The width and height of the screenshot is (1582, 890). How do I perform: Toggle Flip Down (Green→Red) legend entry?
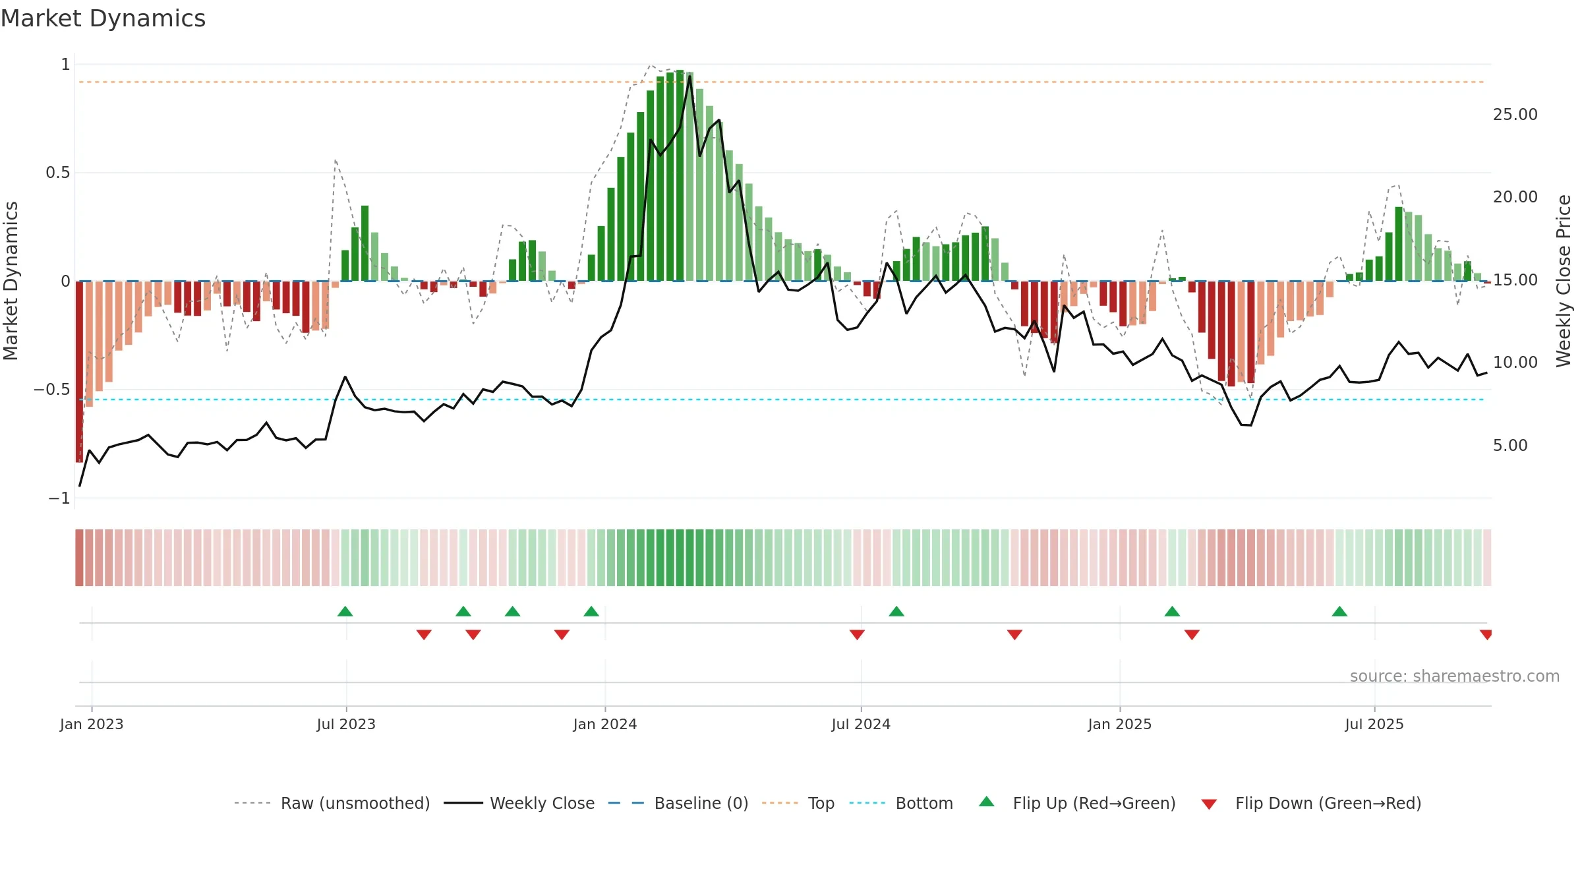point(1311,803)
